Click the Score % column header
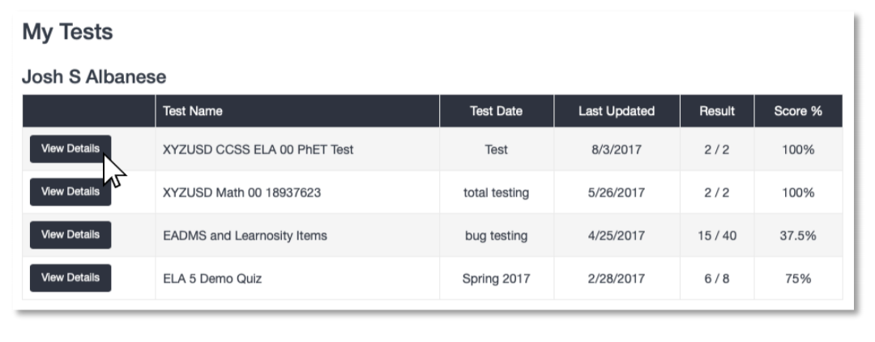875x342 pixels. [x=798, y=111]
